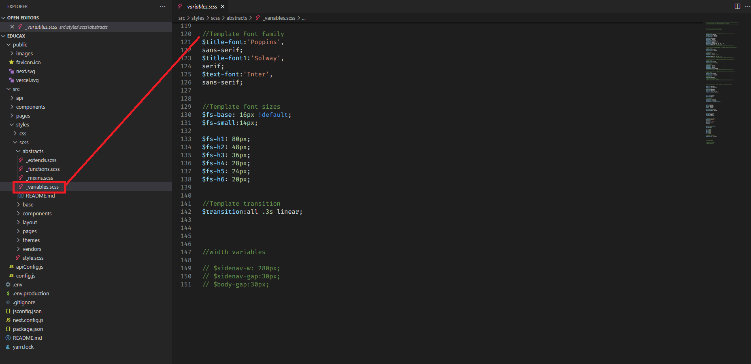The height and width of the screenshot is (364, 751).
Task: Click the .env gear file icon
Action: (x=8, y=285)
